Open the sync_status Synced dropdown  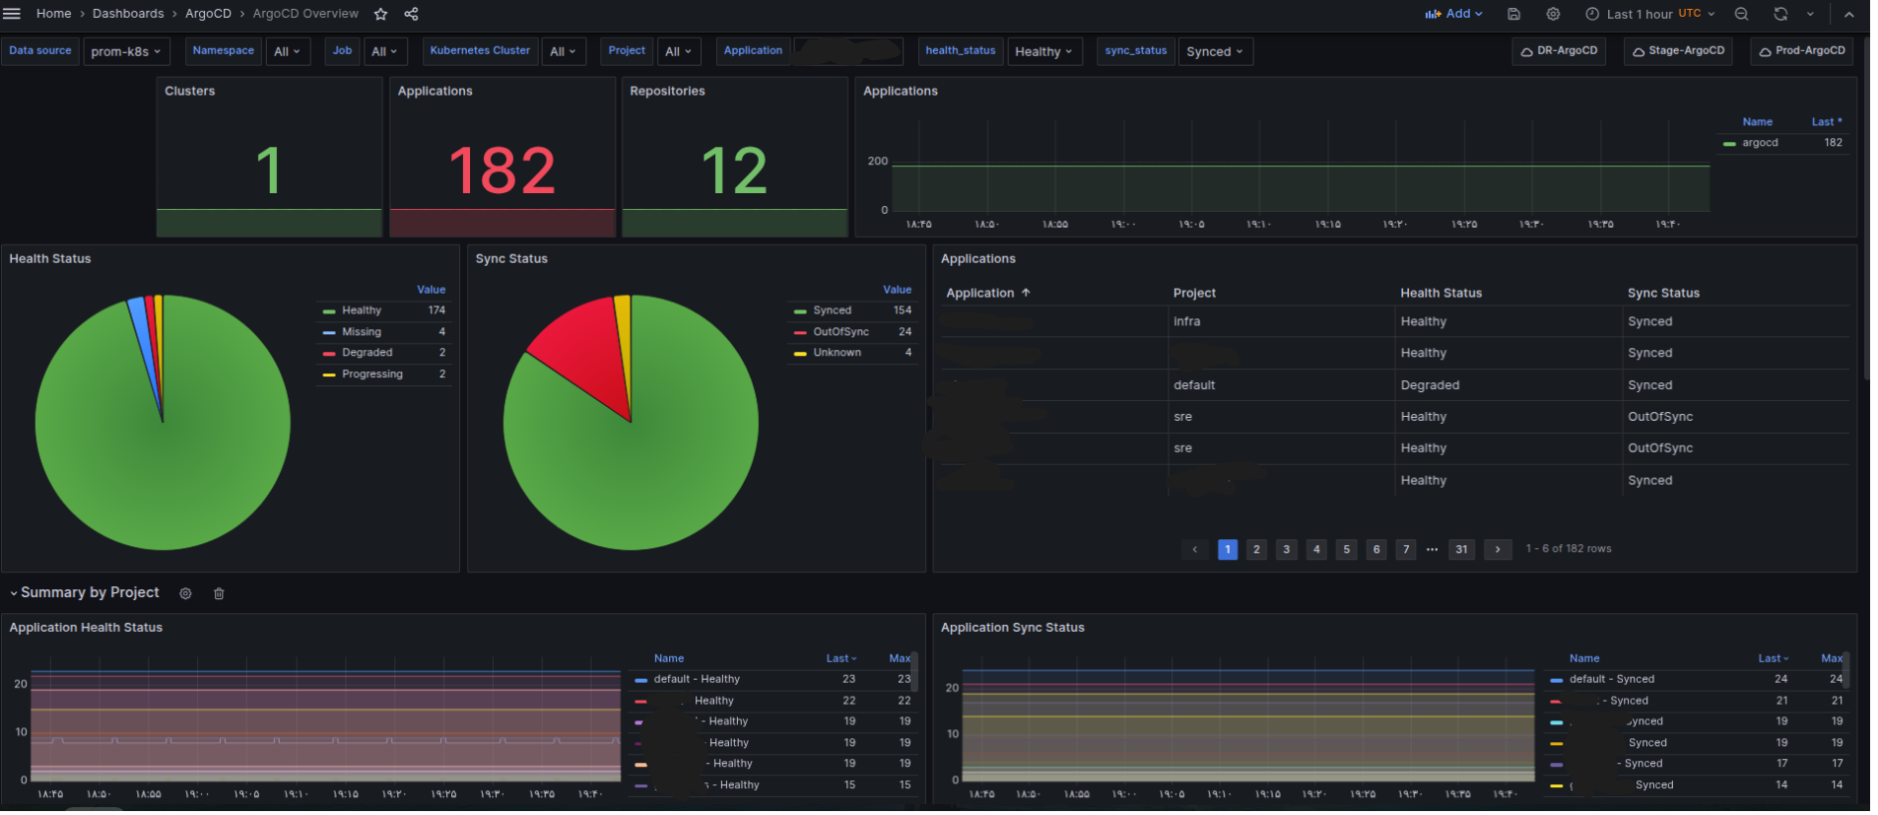(x=1215, y=51)
